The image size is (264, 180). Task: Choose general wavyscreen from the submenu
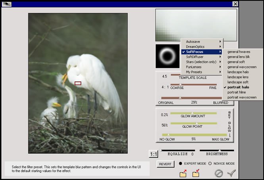click(243, 67)
